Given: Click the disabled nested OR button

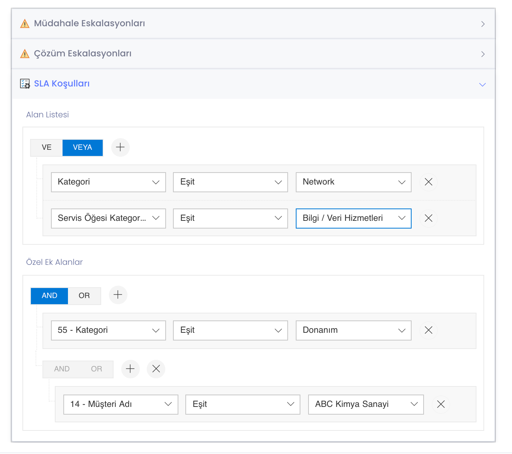Looking at the screenshot, I should coord(97,369).
